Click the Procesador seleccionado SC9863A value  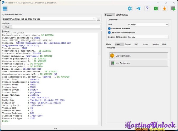coord(37,53)
